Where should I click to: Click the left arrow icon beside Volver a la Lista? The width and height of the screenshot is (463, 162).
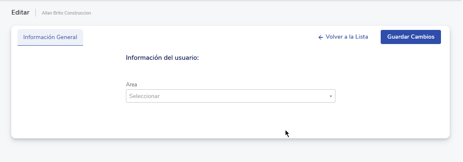(x=320, y=37)
